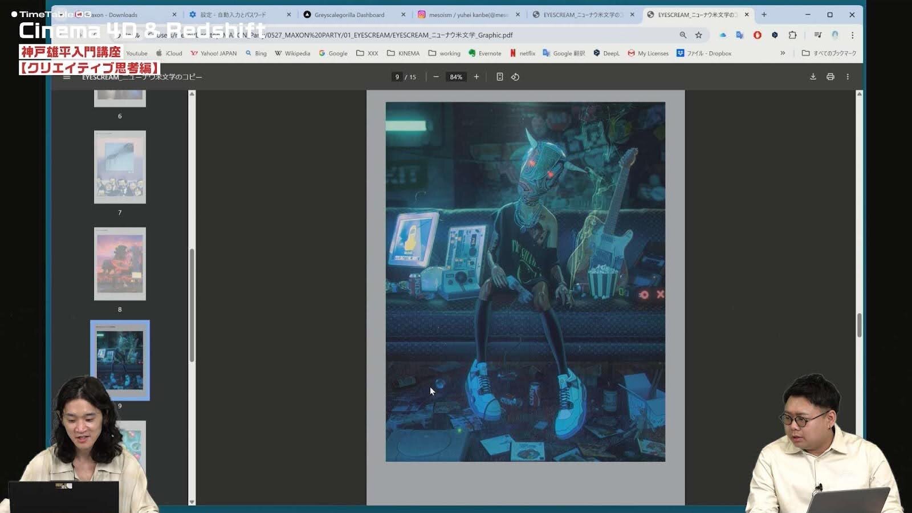
Task: Expand hidden bookmarks overflow chevron
Action: coord(783,53)
